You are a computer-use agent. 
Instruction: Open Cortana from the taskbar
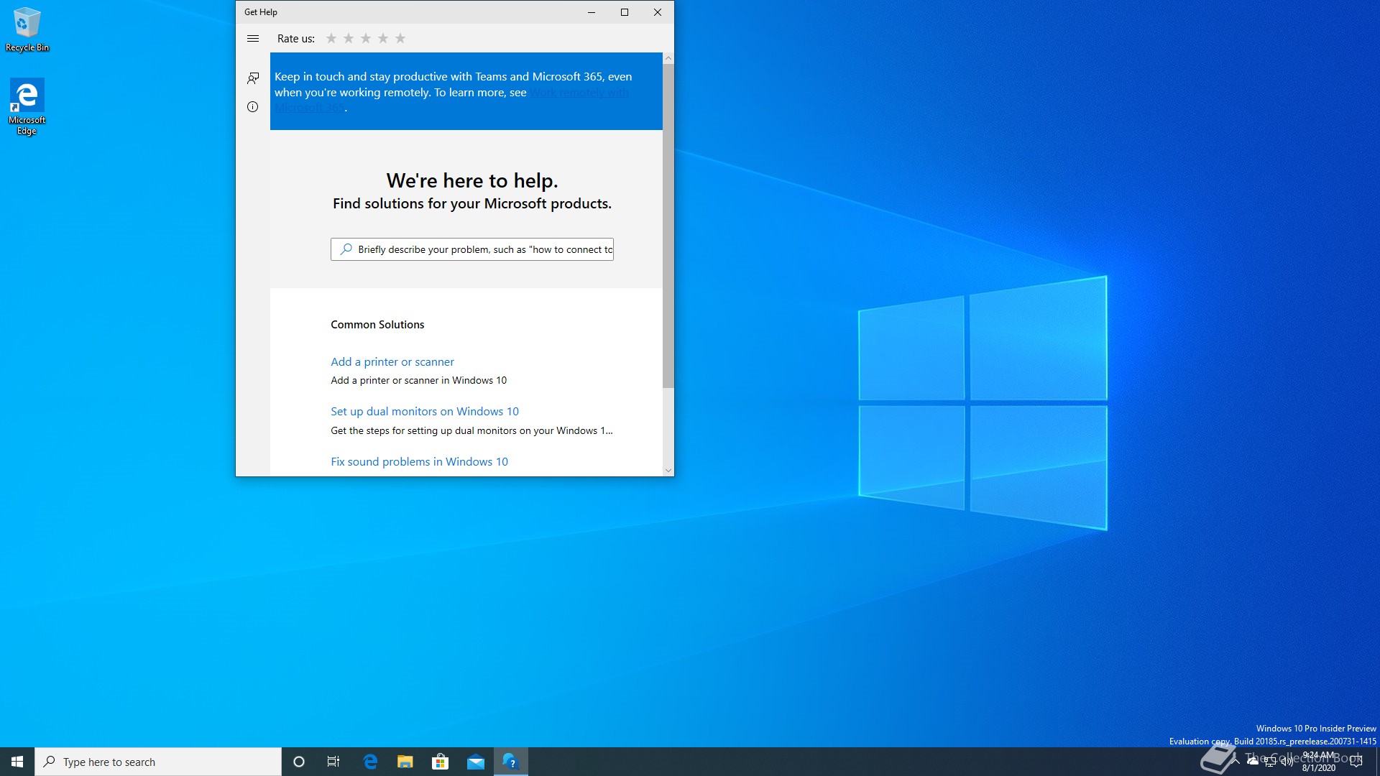tap(299, 762)
